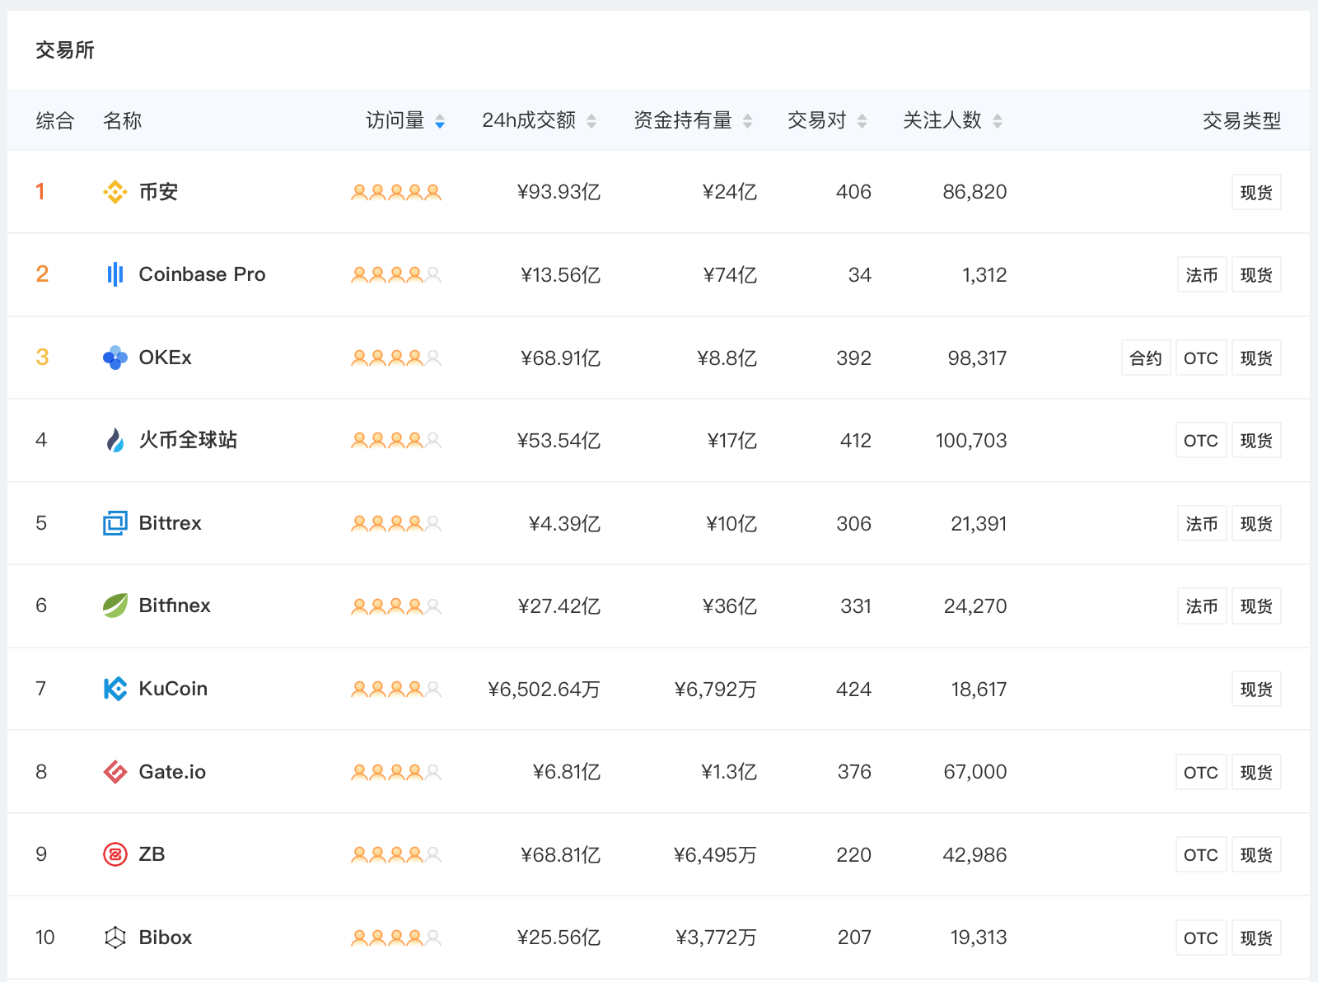Click ZB visit rating icons
The image size is (1318, 982).
(396, 854)
